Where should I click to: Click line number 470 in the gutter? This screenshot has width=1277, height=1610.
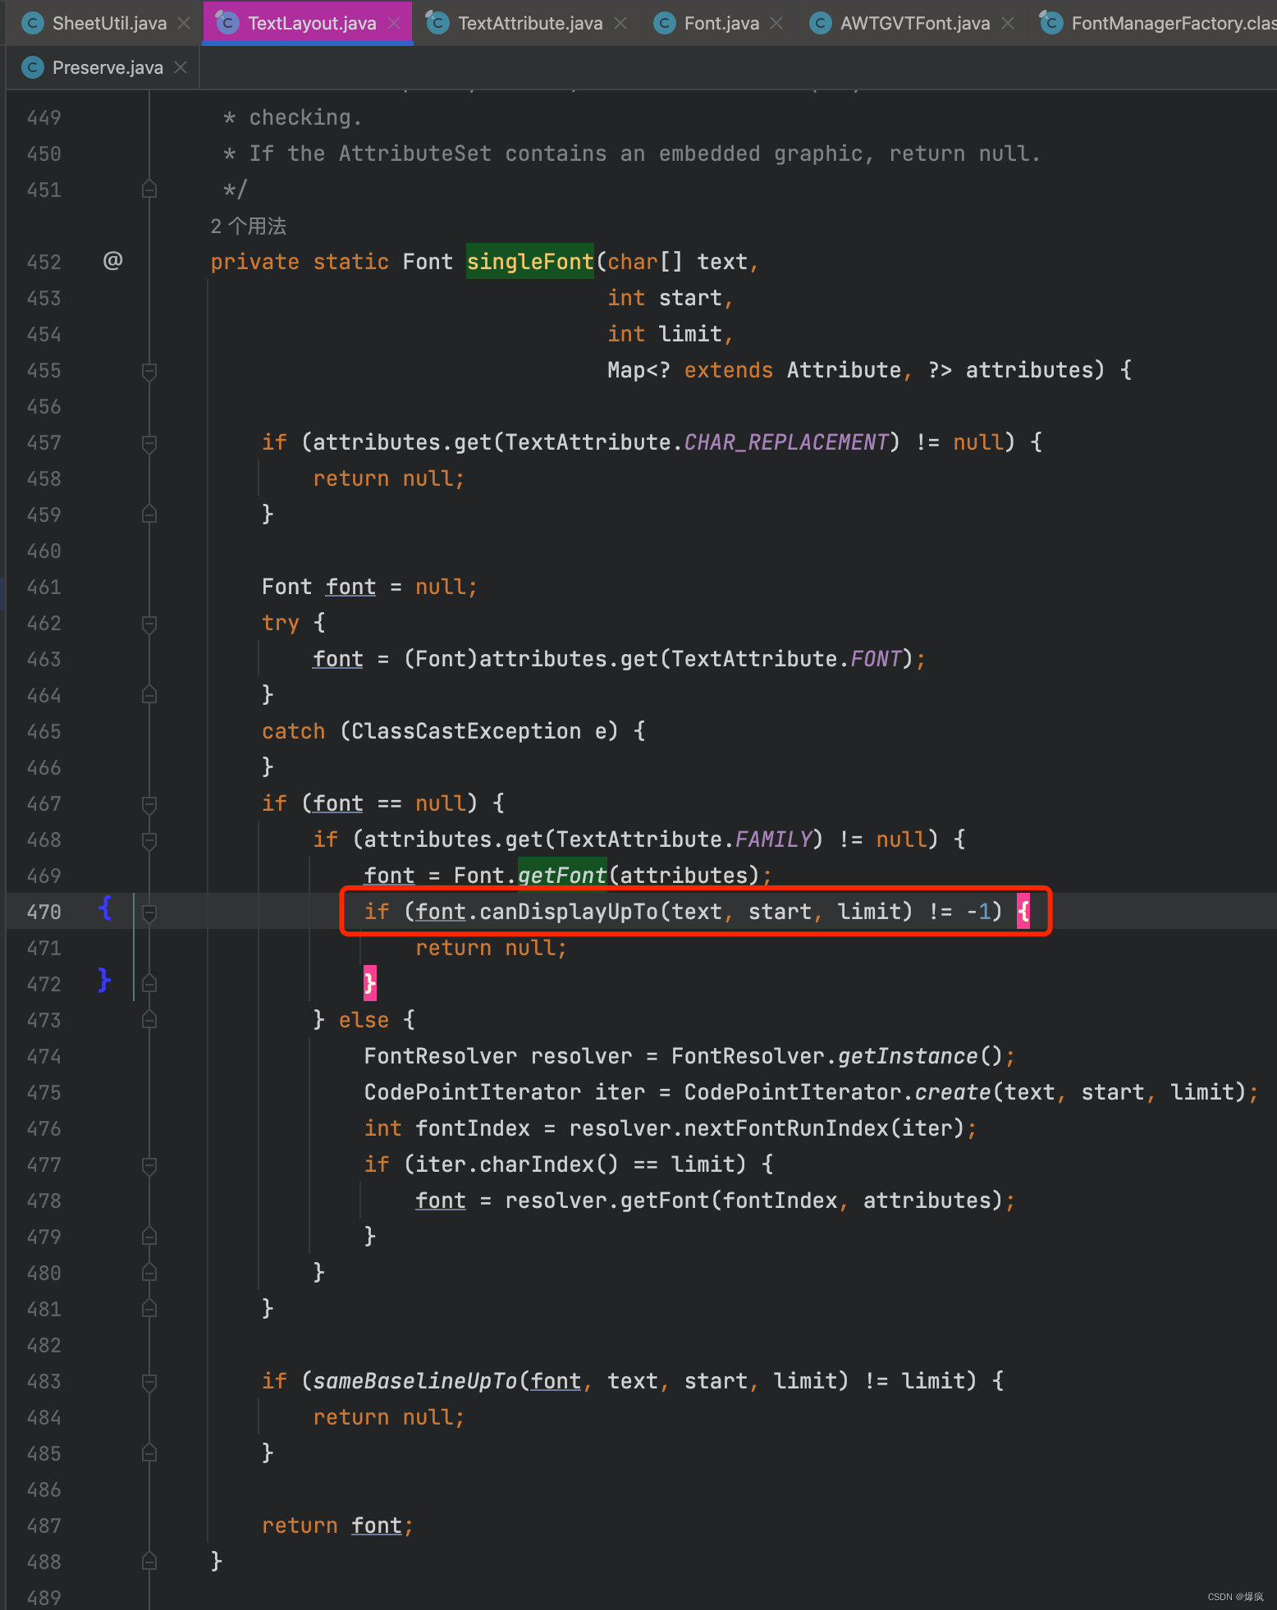44,912
